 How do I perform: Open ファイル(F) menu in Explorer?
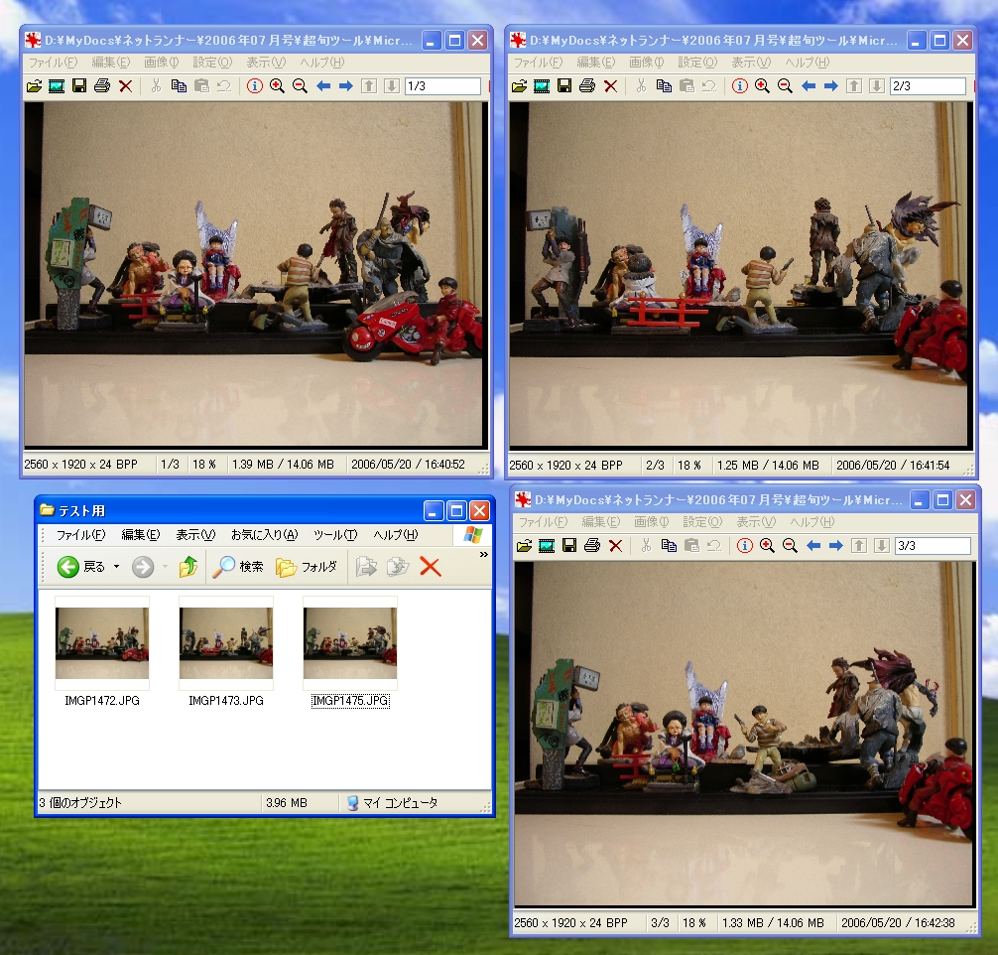[80, 534]
